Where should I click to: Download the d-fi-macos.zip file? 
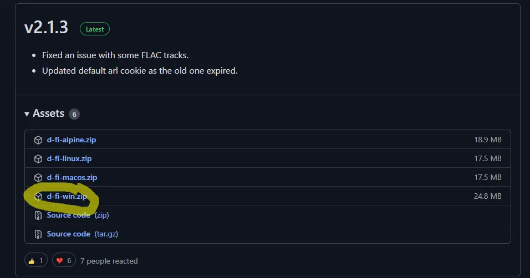pos(72,178)
